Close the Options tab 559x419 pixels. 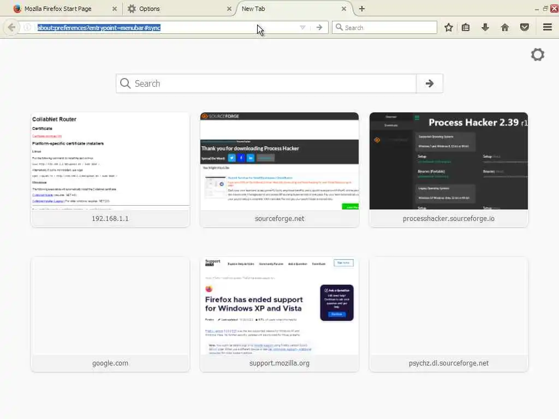229,9
